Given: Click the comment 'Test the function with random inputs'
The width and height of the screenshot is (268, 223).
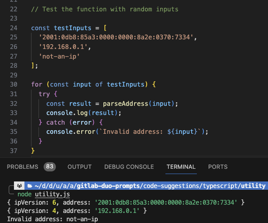Looking at the screenshot, I should [x=105, y=9].
